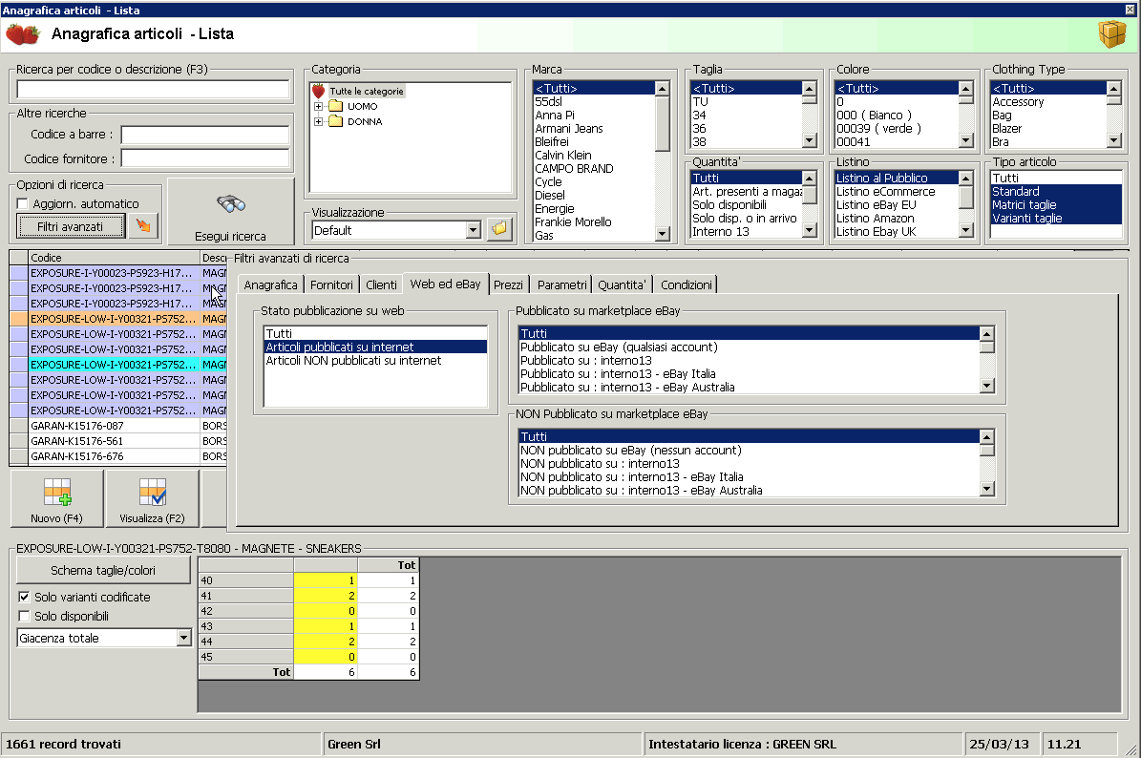Click the Visualizza (F2) icon

(x=153, y=492)
